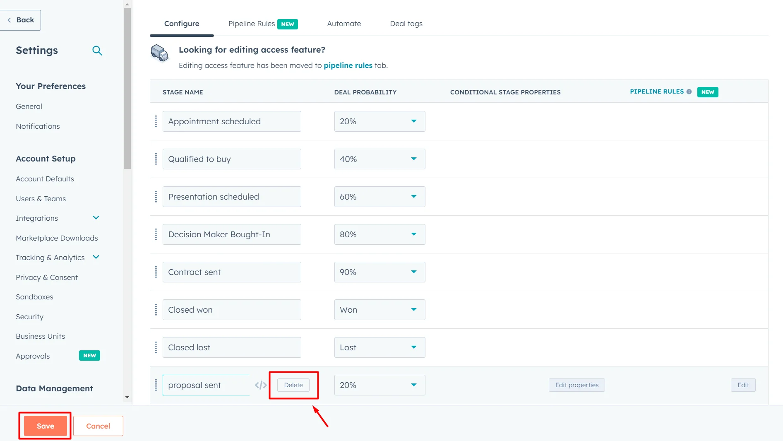Open the 40% deal probability dropdown
Screen dimensions: 783x441
(379, 159)
